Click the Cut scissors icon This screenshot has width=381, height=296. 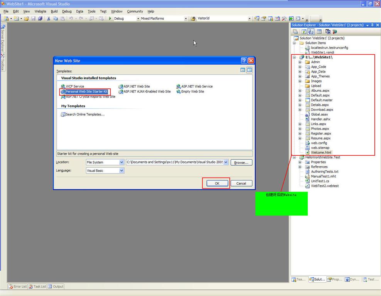pyautogui.click(x=49, y=18)
